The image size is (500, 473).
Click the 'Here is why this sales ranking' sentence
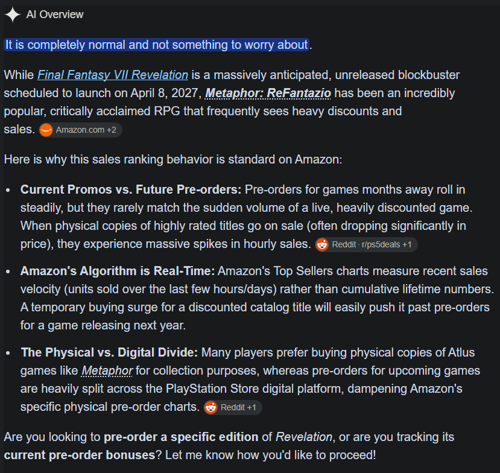pyautogui.click(x=173, y=159)
